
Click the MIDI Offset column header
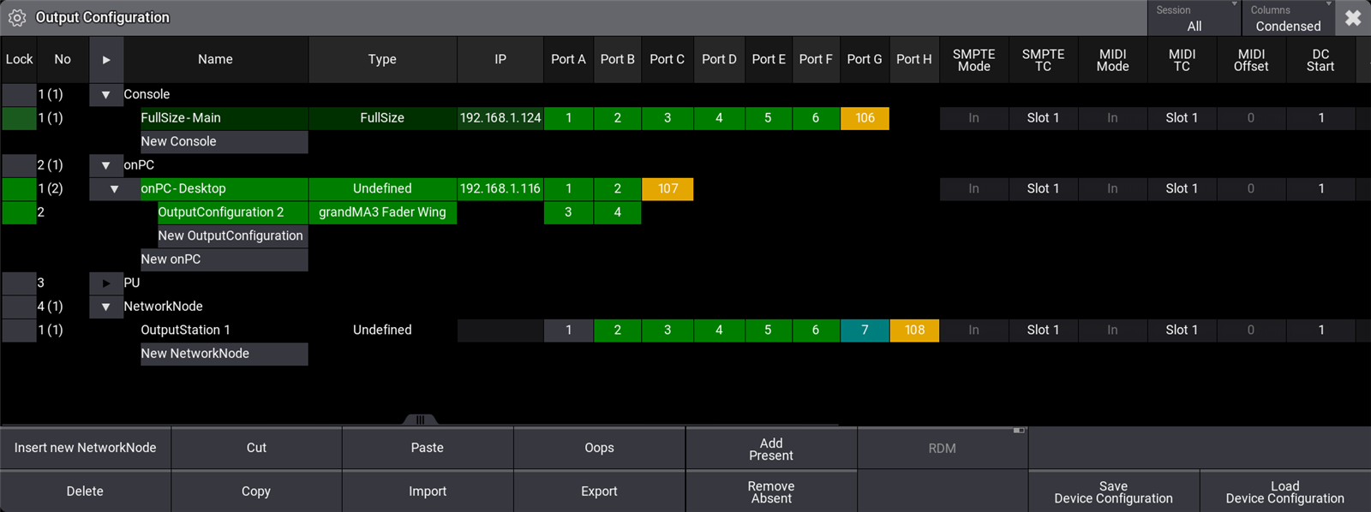[1251, 60]
